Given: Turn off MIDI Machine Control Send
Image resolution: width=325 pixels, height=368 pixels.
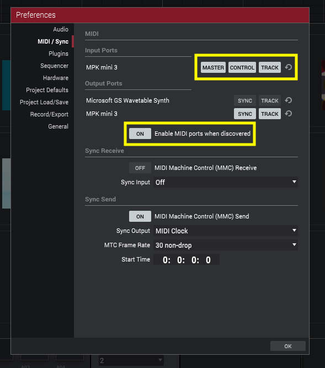Looking at the screenshot, I should point(140,216).
